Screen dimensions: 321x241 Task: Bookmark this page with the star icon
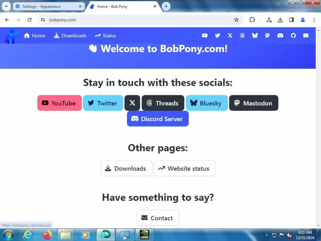[x=236, y=20]
